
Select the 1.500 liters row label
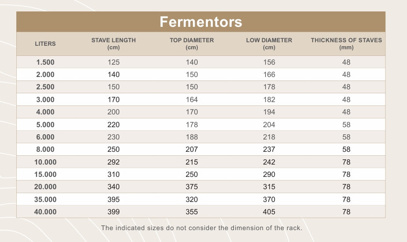(x=45, y=62)
